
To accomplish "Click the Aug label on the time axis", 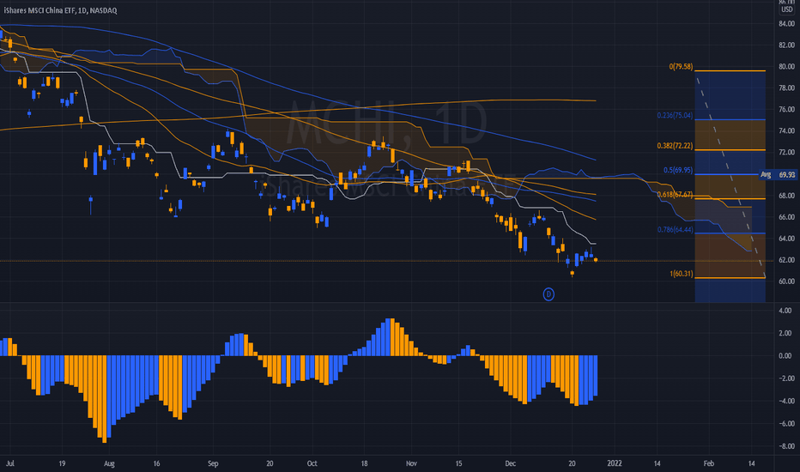I will tap(109, 463).
